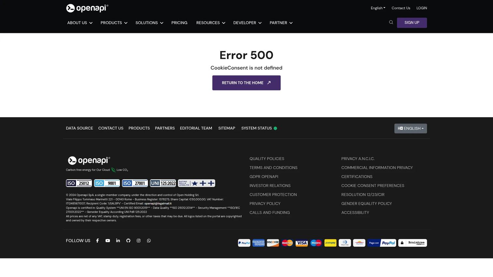
Task: Expand the Products dropdown menu
Action: click(114, 23)
